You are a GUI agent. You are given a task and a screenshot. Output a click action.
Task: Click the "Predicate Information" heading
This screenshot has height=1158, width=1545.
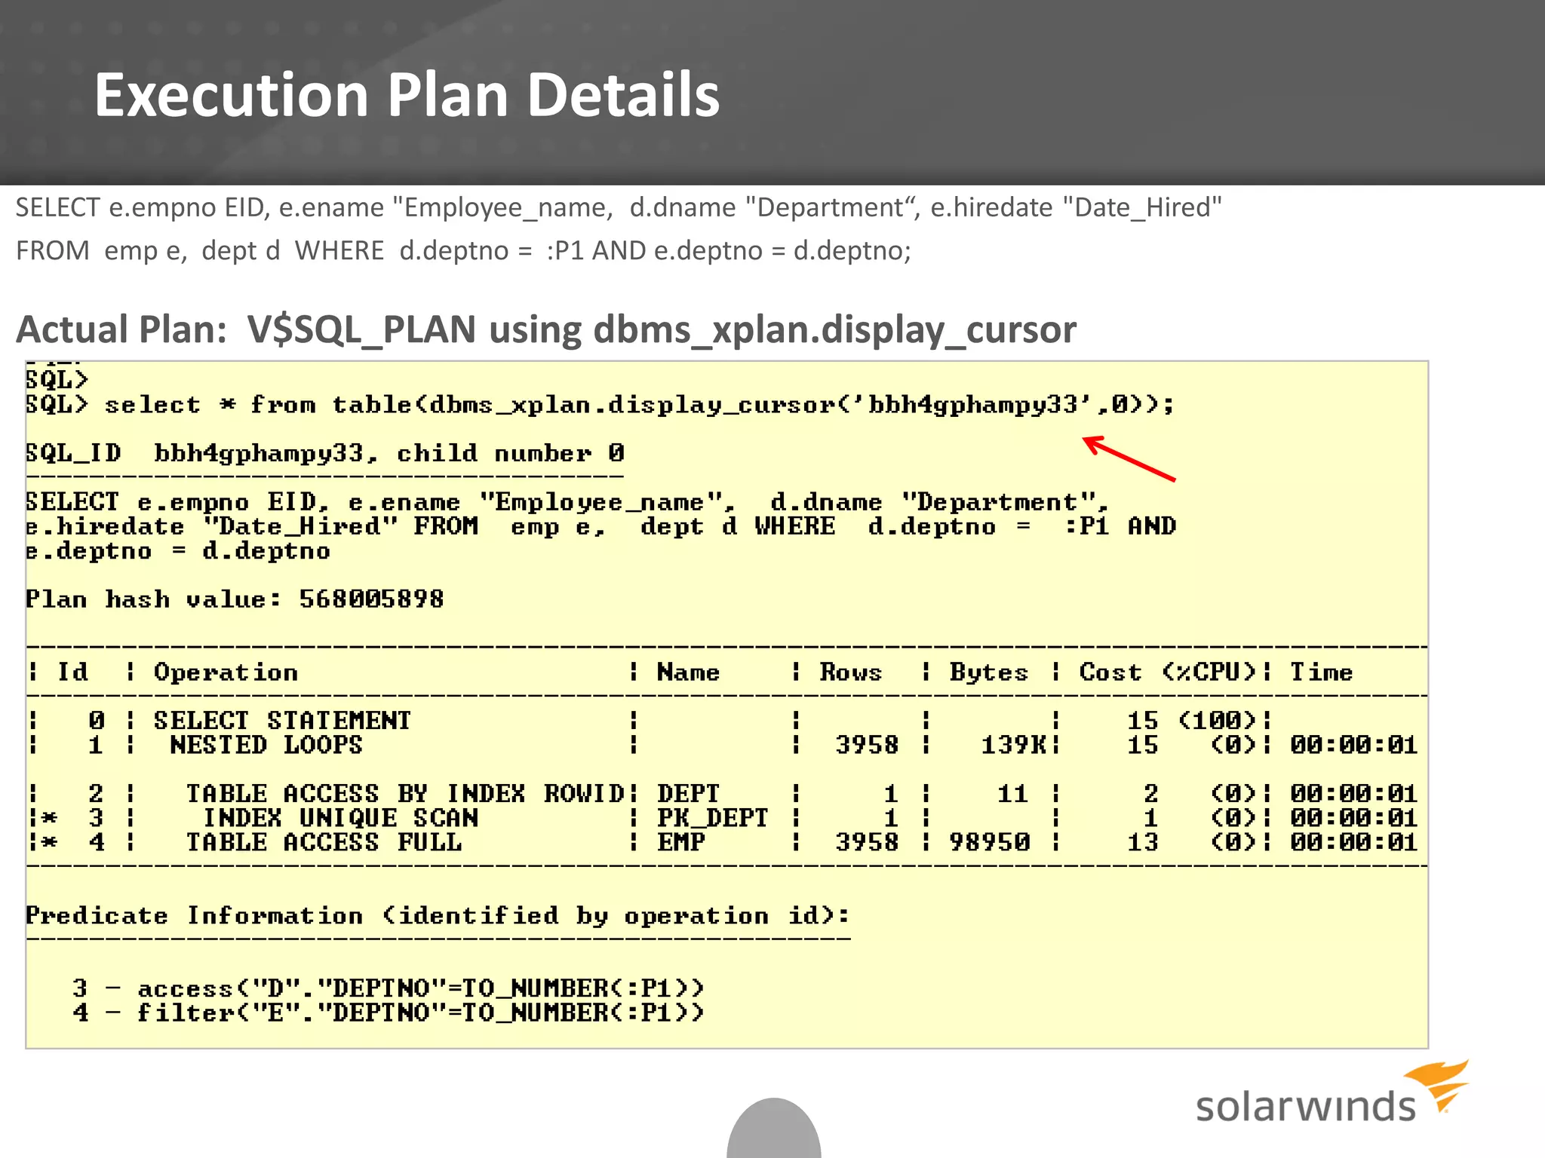coord(438,915)
